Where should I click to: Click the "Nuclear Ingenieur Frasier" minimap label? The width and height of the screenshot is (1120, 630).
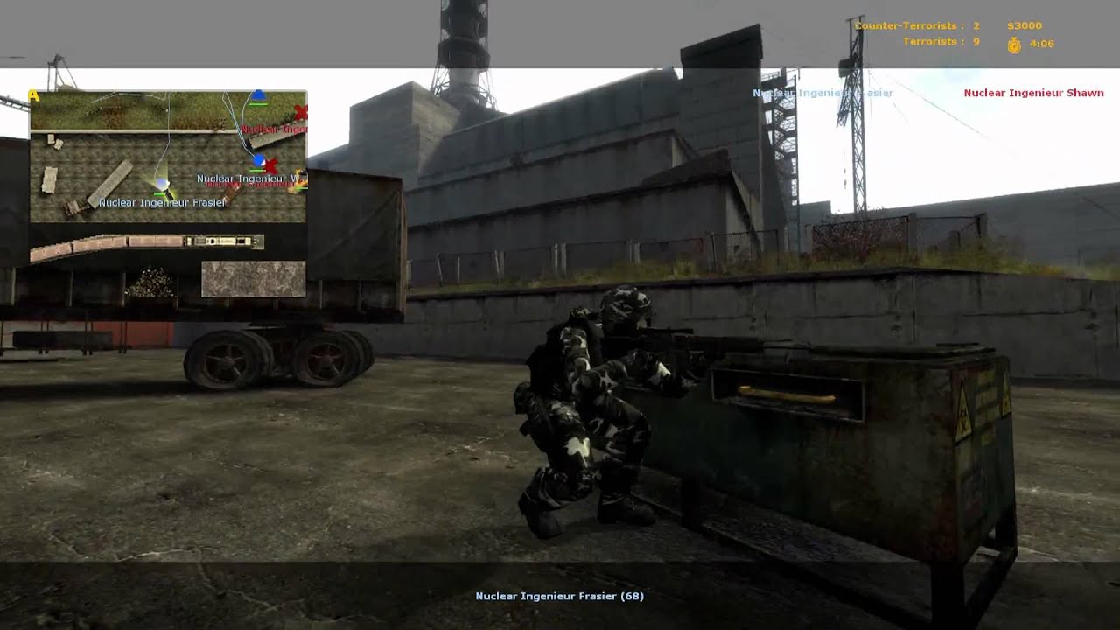162,203
